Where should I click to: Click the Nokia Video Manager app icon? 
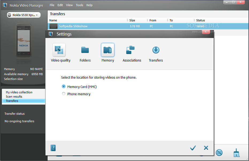[5, 5]
